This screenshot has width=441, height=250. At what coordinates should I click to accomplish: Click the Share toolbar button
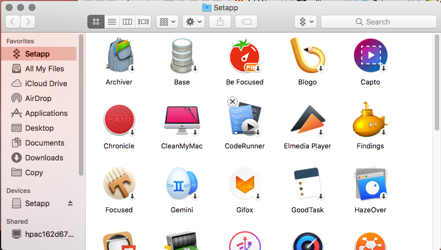220,22
